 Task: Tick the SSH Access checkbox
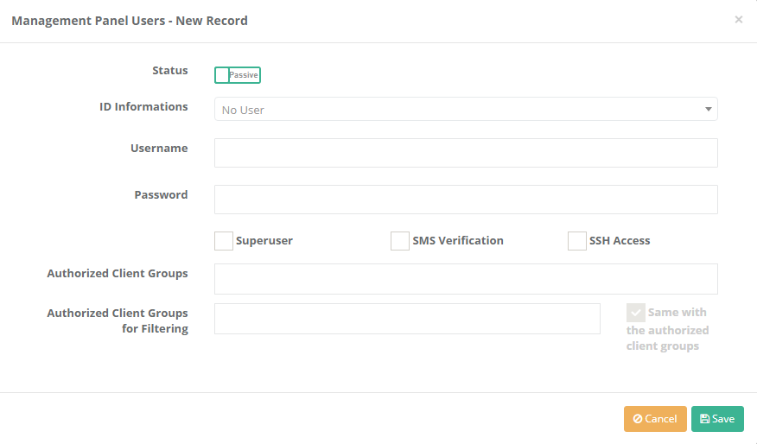[x=577, y=241]
